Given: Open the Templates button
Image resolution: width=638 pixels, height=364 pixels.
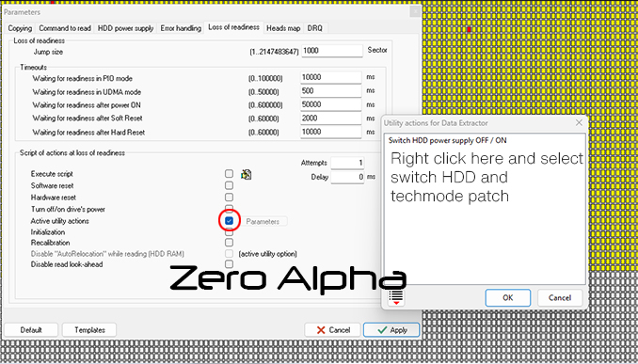Looking at the screenshot, I should click(89, 330).
